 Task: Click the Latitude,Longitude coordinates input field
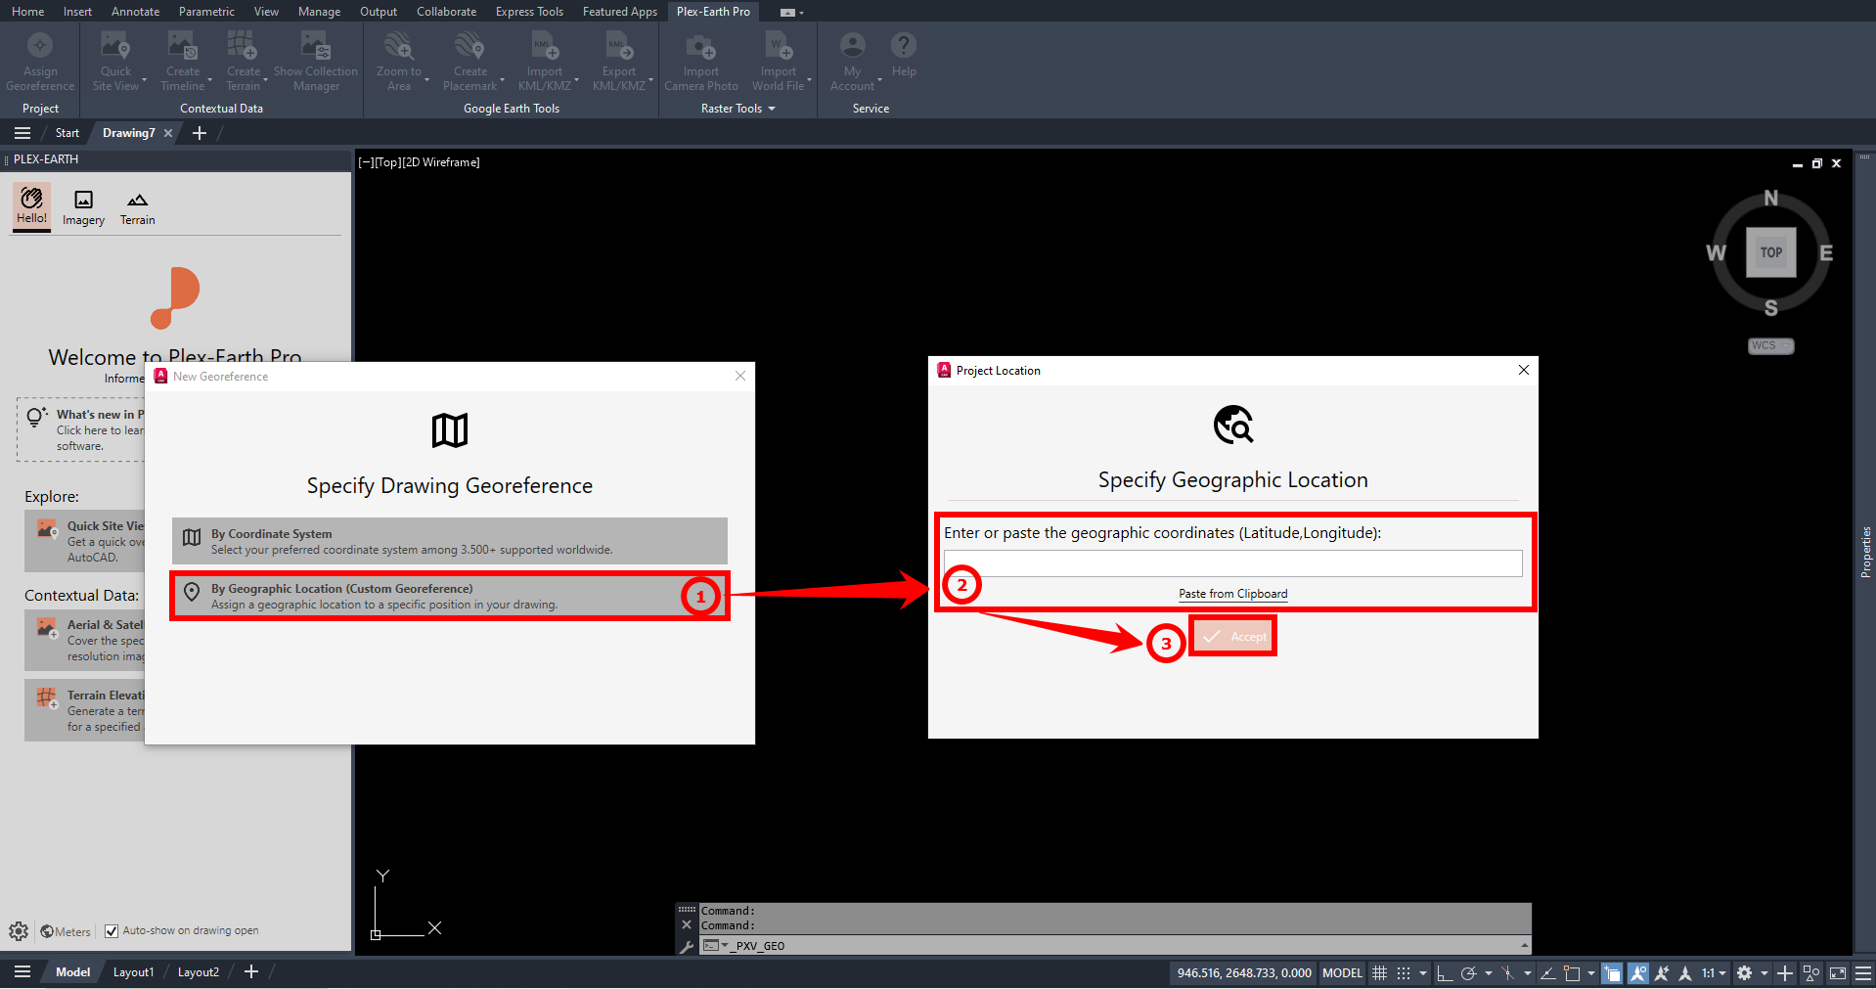pos(1232,563)
